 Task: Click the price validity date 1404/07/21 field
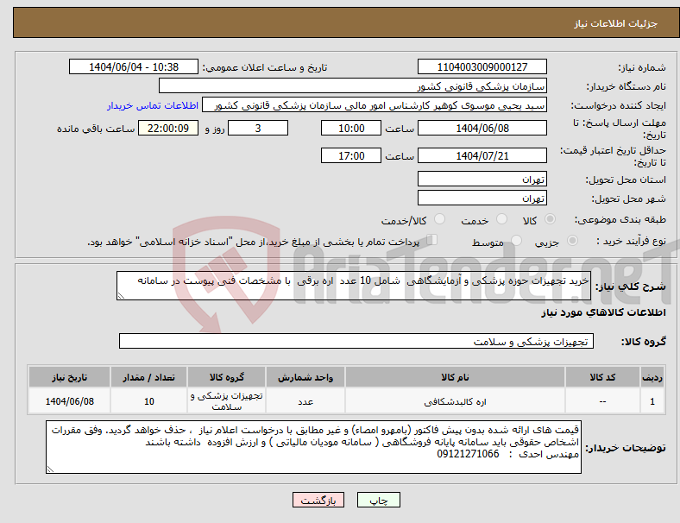pyautogui.click(x=482, y=155)
